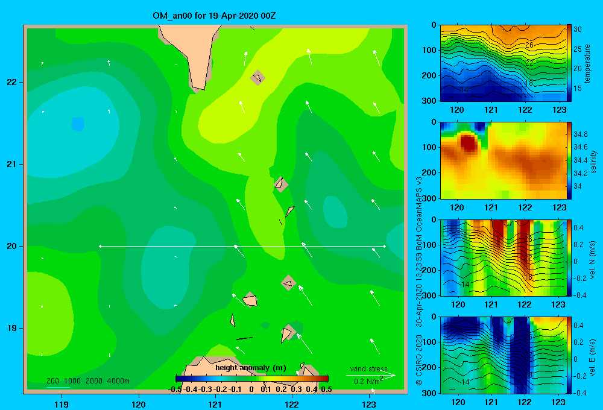
Task: Open the temperature cross-section panel
Action: point(503,63)
